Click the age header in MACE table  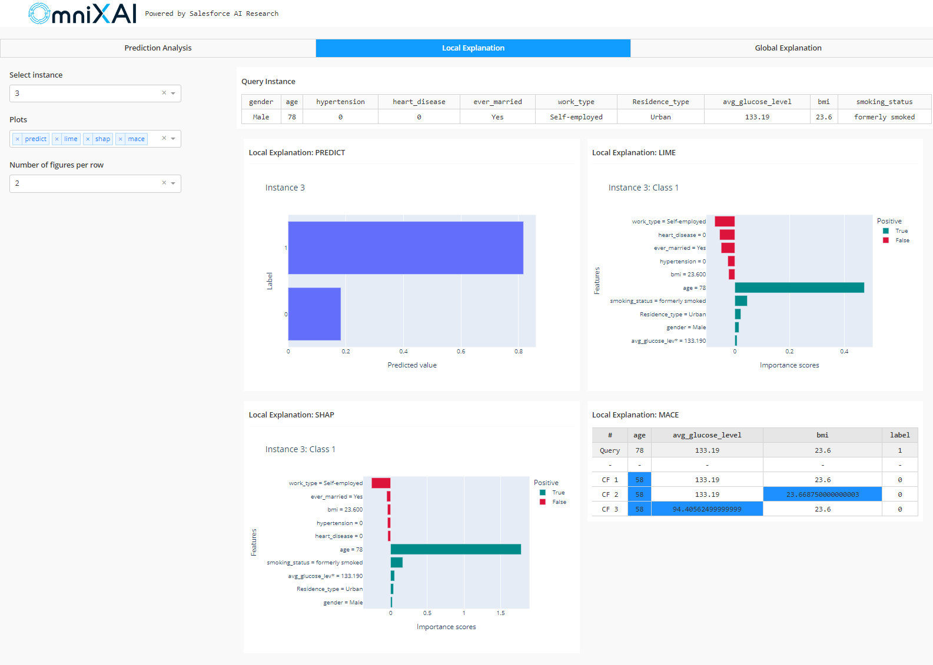(x=639, y=435)
